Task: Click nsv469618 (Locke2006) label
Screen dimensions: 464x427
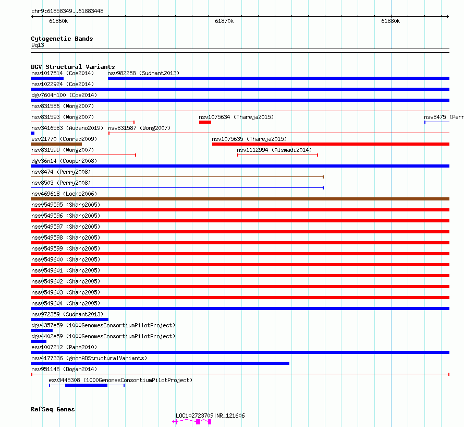Action: pyautogui.click(x=64, y=194)
